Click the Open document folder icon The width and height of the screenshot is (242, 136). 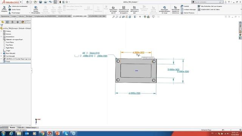36,2
